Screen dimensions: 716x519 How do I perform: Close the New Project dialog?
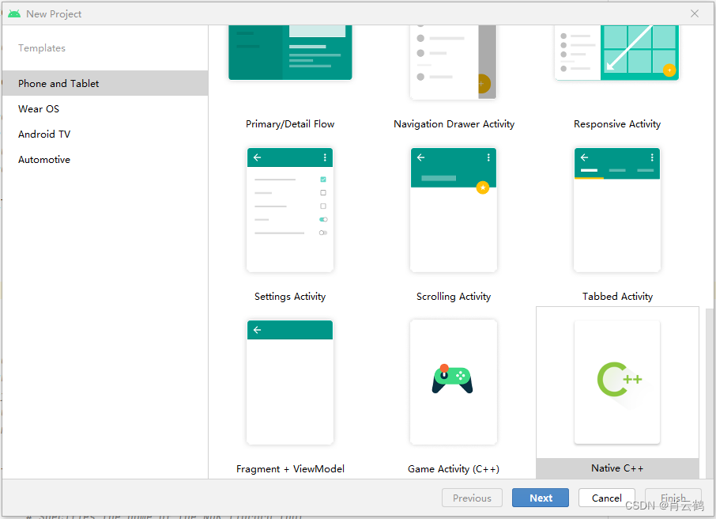coord(694,13)
